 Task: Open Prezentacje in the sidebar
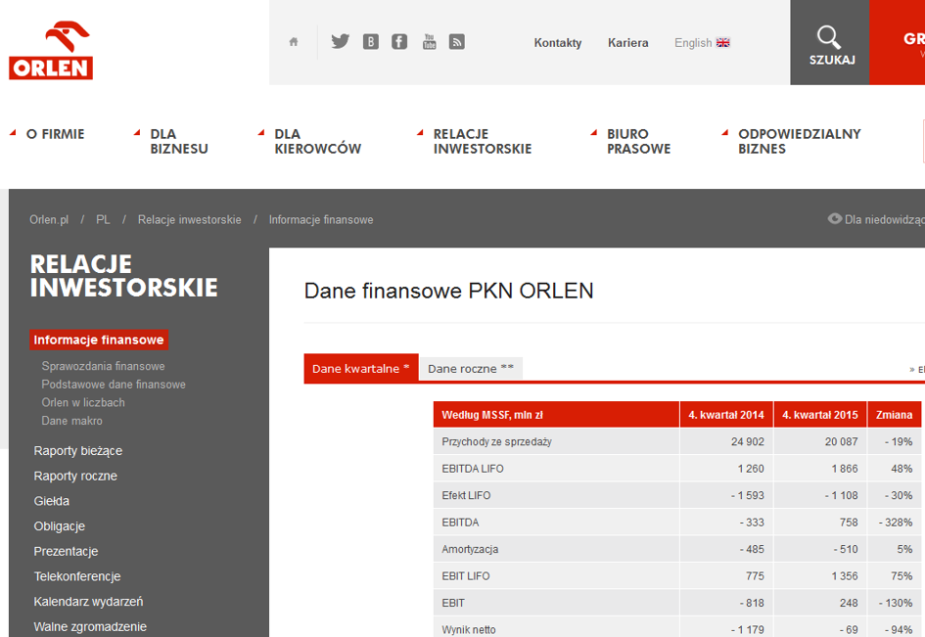[x=67, y=552]
